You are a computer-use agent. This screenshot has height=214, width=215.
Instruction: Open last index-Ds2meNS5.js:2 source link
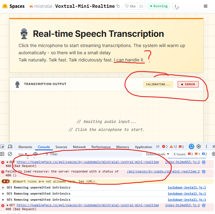[182, 205]
